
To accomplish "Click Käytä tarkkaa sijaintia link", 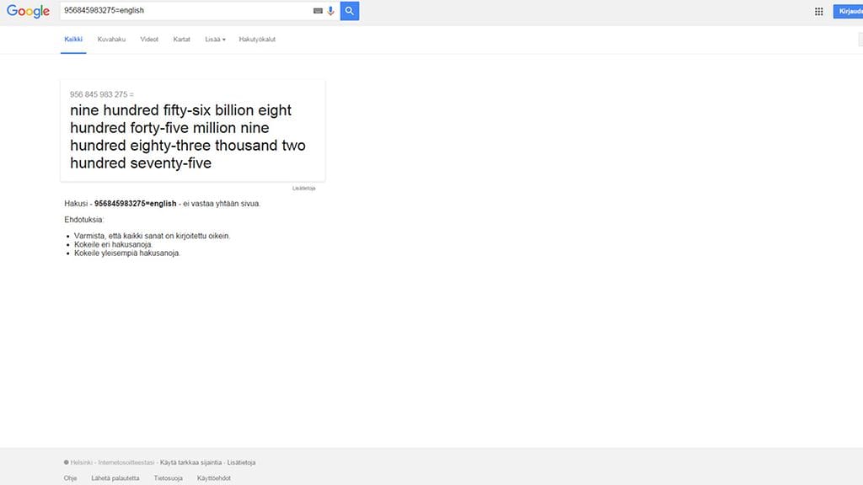I will point(190,462).
